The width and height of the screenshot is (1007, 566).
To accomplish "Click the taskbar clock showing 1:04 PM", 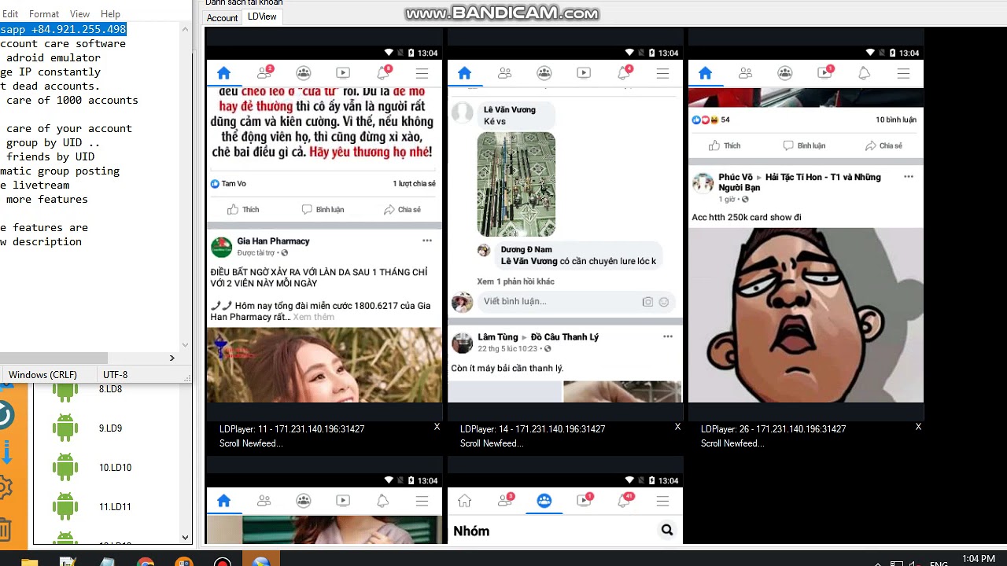I will pyautogui.click(x=979, y=559).
